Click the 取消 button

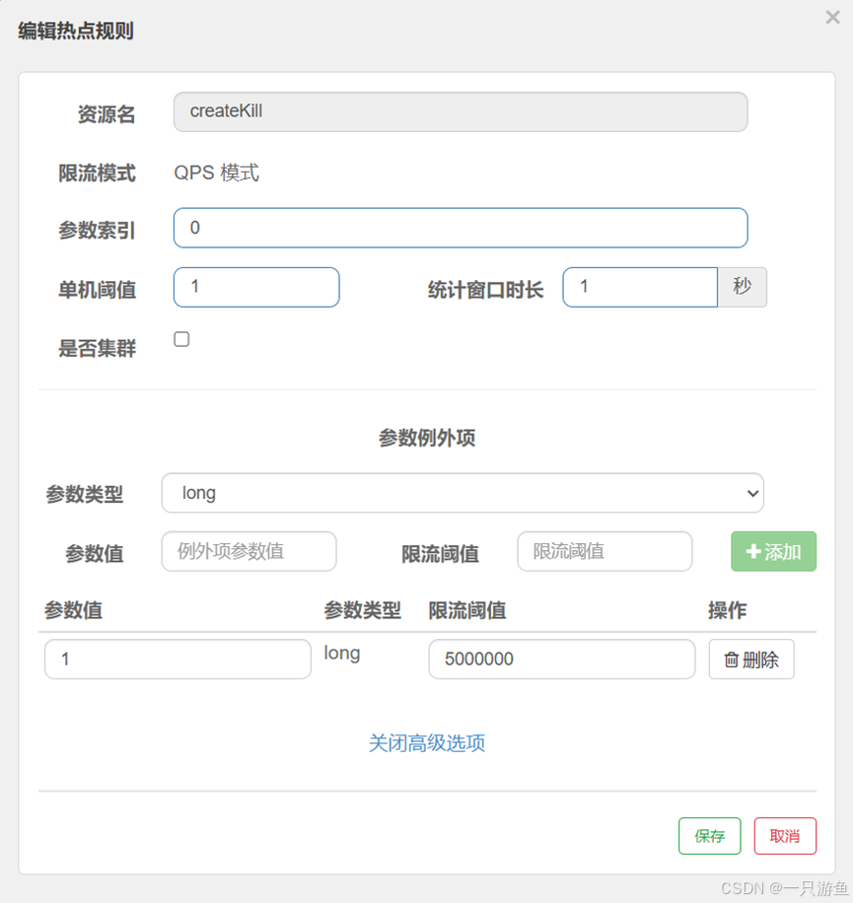(785, 836)
